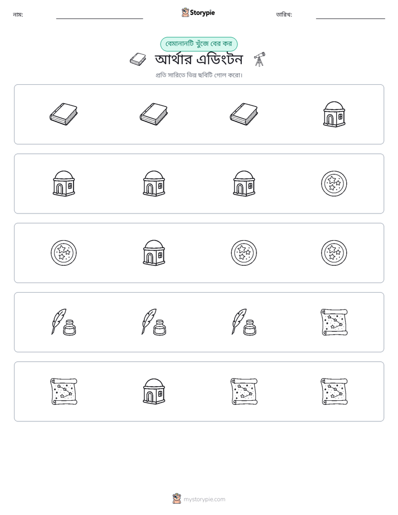398x515 pixels.
Task: Open the mystorypie.com footer link
Action: [x=199, y=499]
